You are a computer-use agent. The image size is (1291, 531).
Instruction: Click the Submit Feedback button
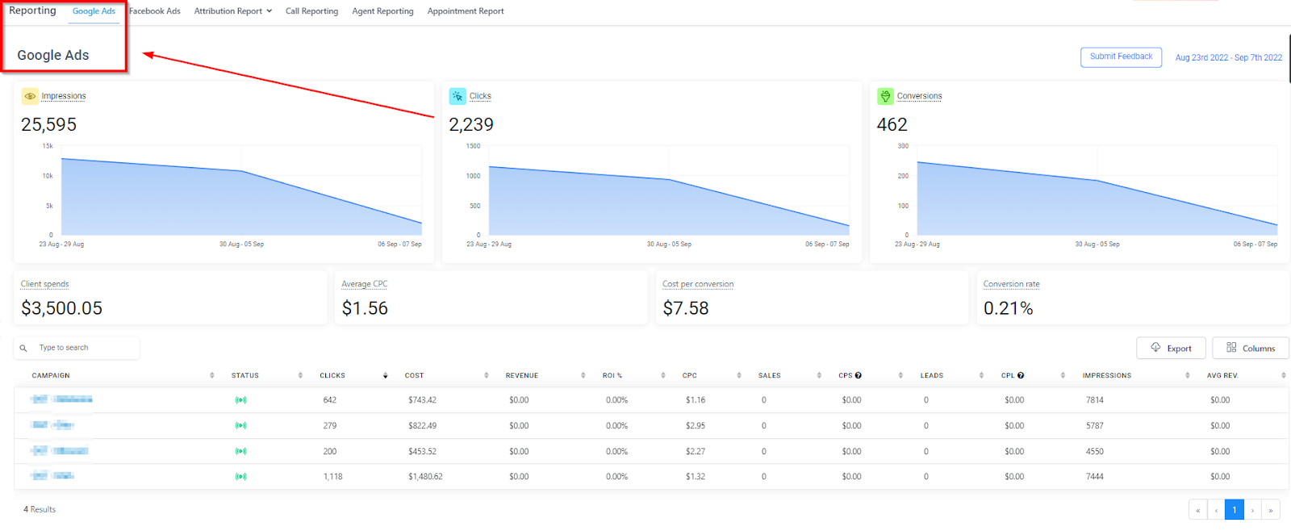[1121, 57]
